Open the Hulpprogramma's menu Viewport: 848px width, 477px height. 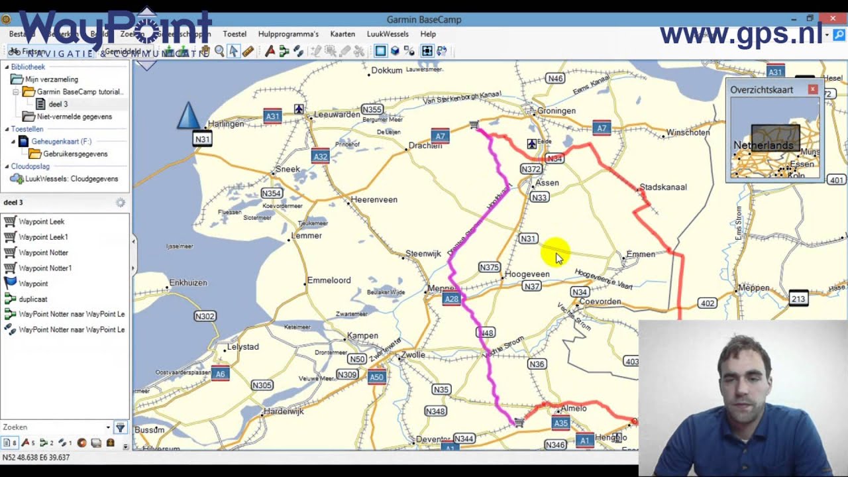288,34
